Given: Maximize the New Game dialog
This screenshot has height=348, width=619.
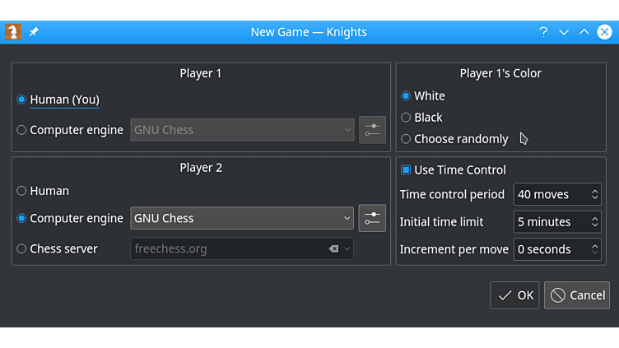Looking at the screenshot, I should point(584,32).
